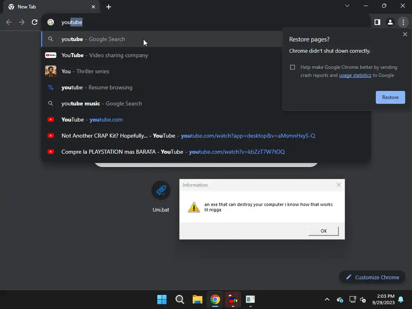Choose the YouTube Video sharing company suggestion

(162, 55)
